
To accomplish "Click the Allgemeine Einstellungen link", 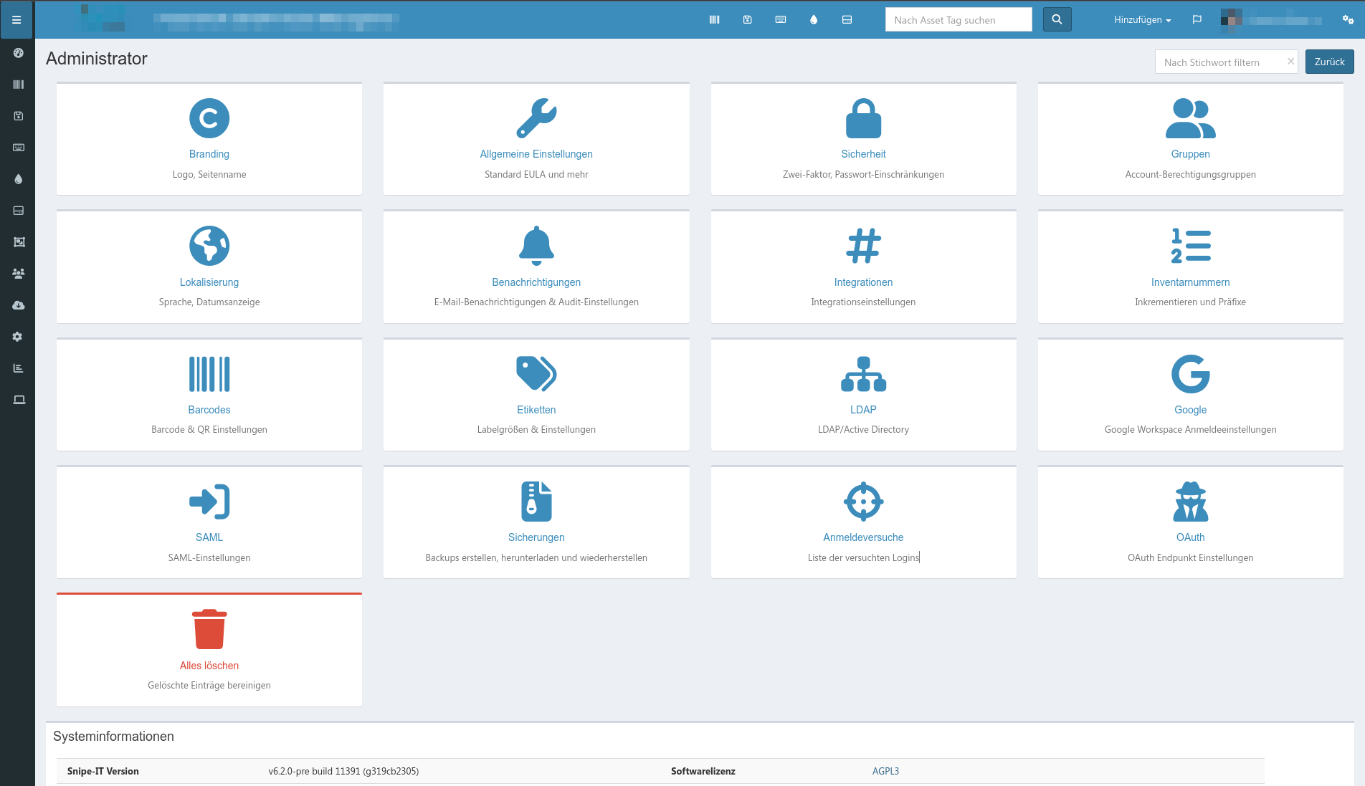I will tap(536, 154).
